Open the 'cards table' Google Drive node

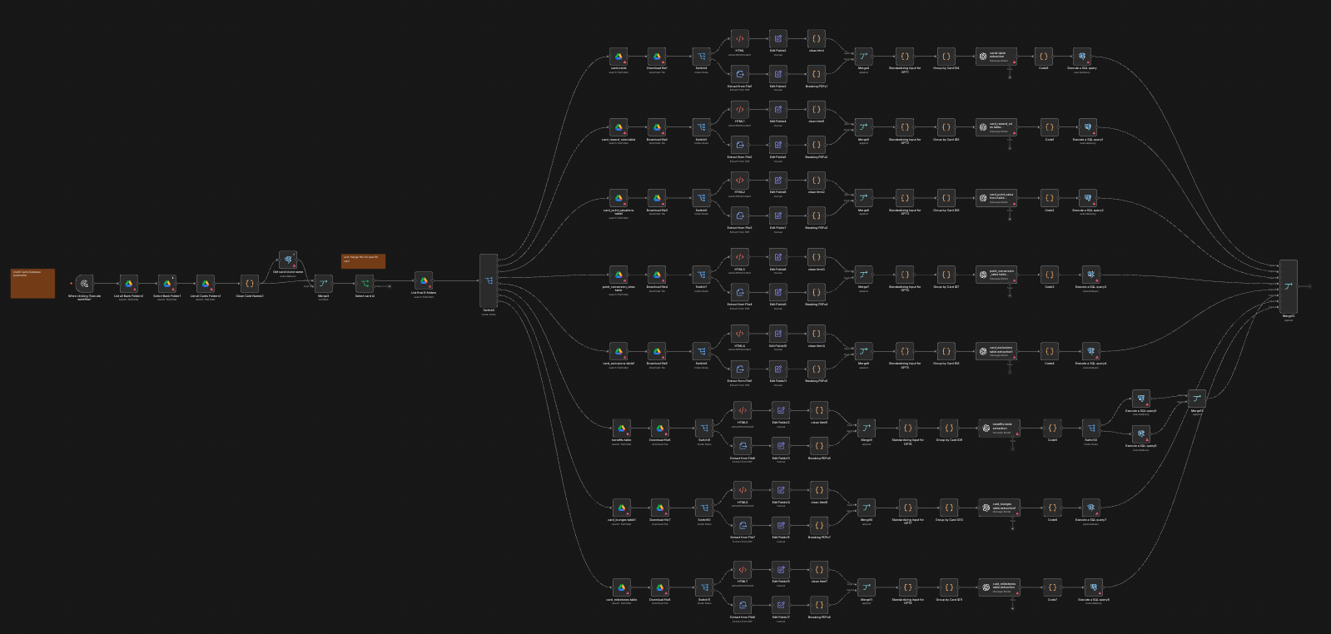(x=618, y=57)
